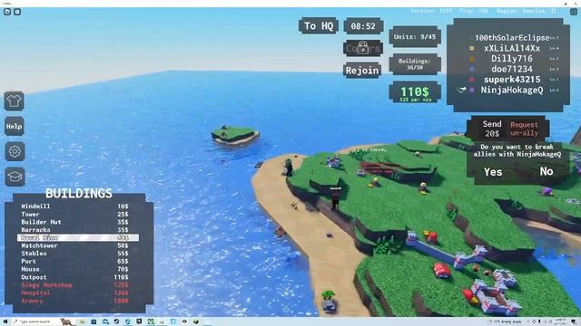Select Stables in the buildings list
This screenshot has height=326, width=581.
click(74, 254)
